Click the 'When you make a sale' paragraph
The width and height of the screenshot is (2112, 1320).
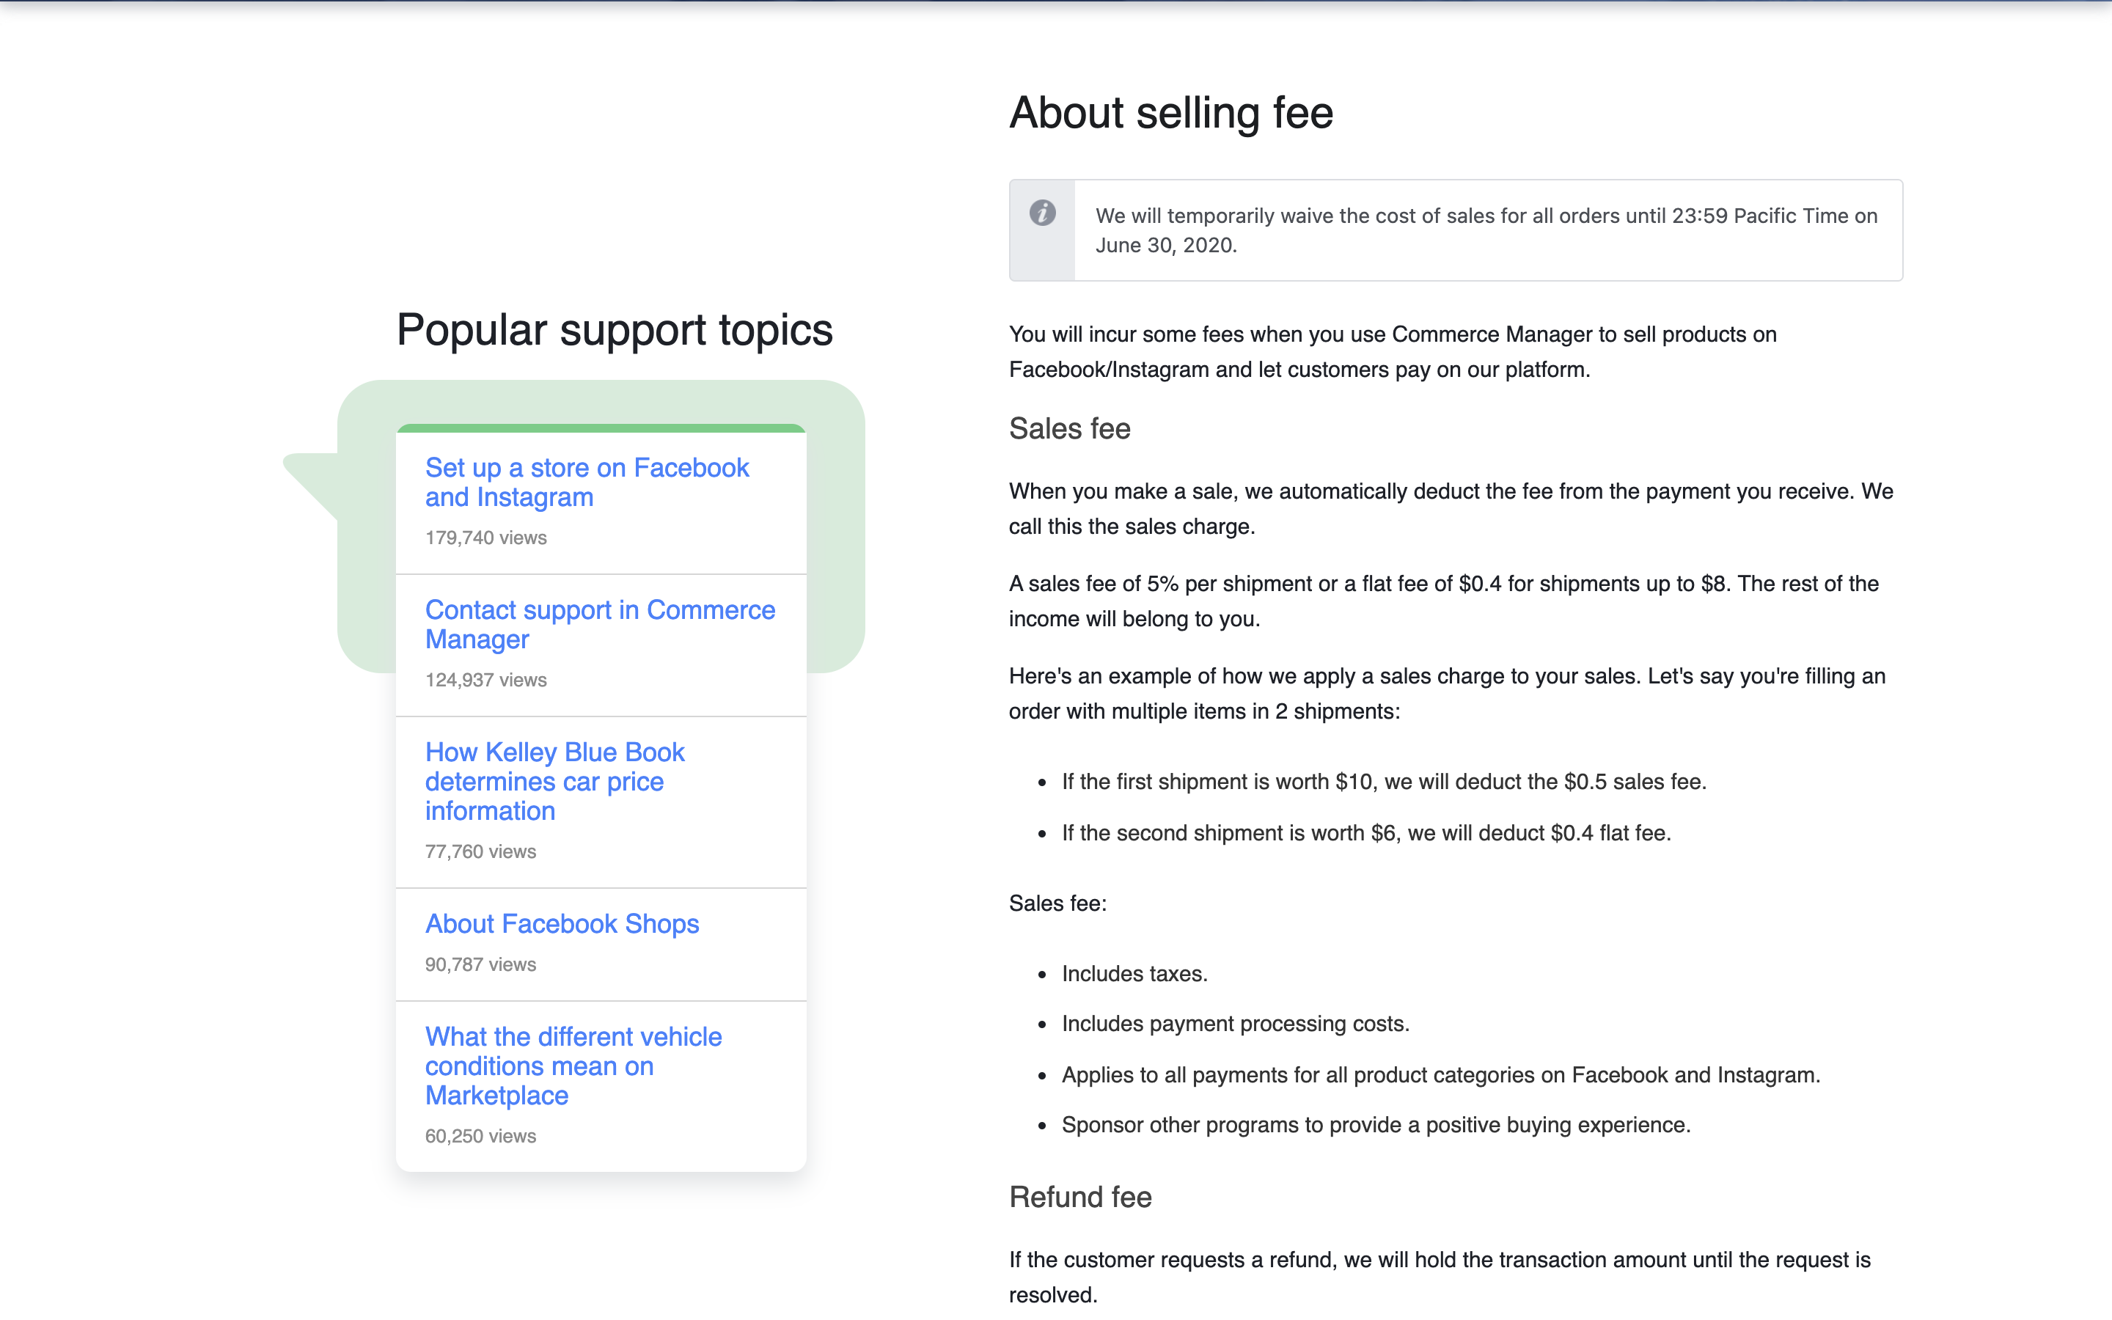click(x=1451, y=509)
